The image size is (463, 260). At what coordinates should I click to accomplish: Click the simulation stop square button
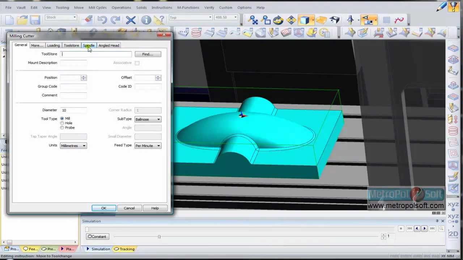401,229
